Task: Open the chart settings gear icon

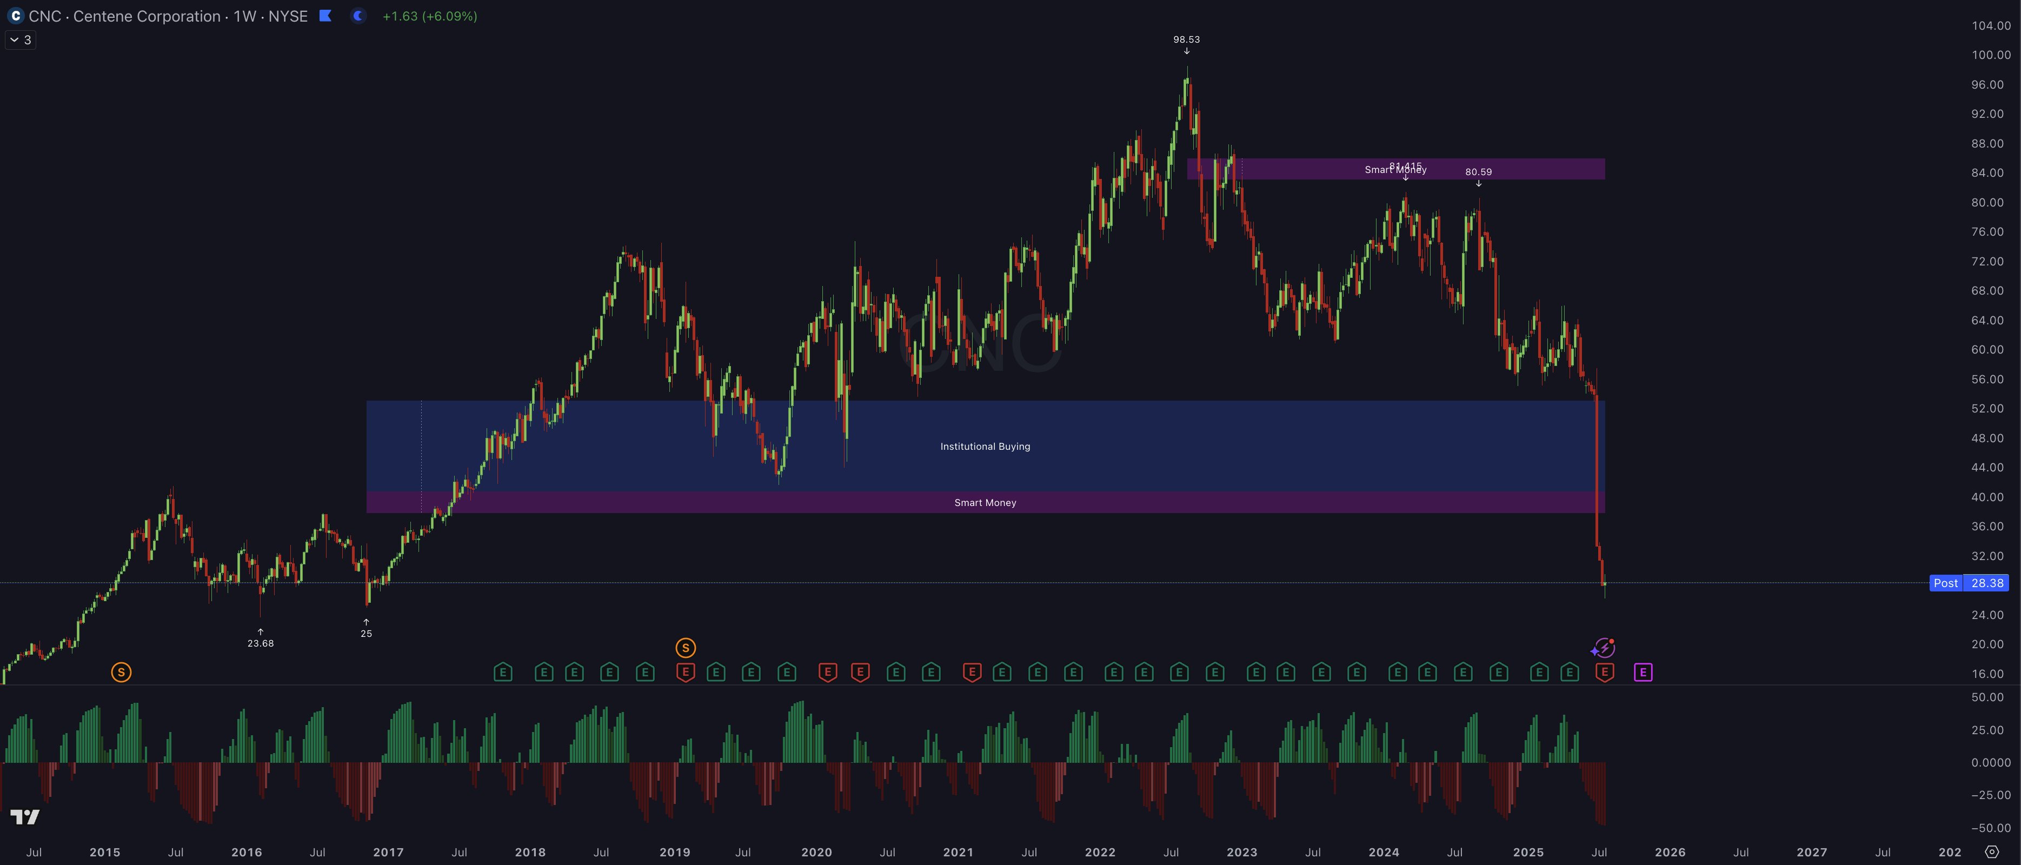Action: 1992,851
